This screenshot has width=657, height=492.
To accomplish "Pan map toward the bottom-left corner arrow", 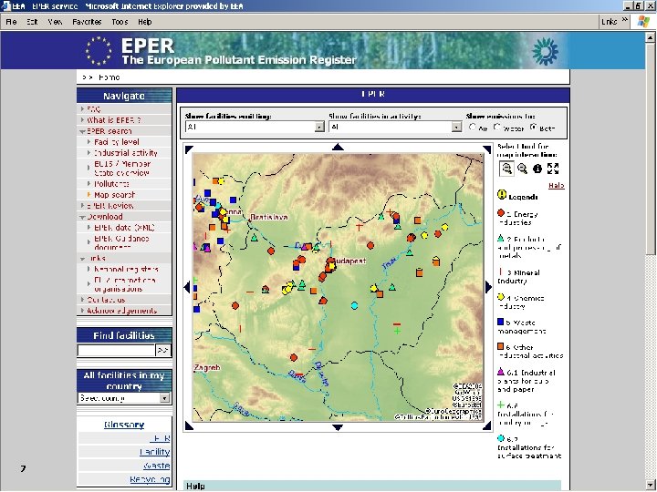I will point(189,425).
